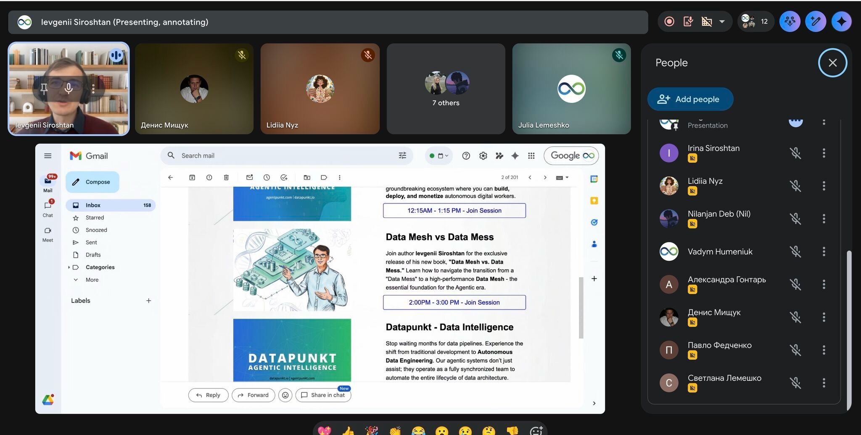Open Google Tasks in Gmail side panel

594,223
